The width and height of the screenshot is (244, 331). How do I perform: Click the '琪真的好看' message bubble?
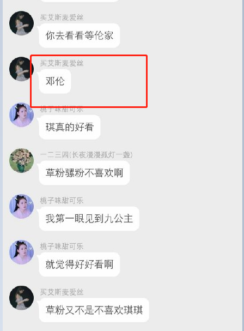(x=70, y=127)
